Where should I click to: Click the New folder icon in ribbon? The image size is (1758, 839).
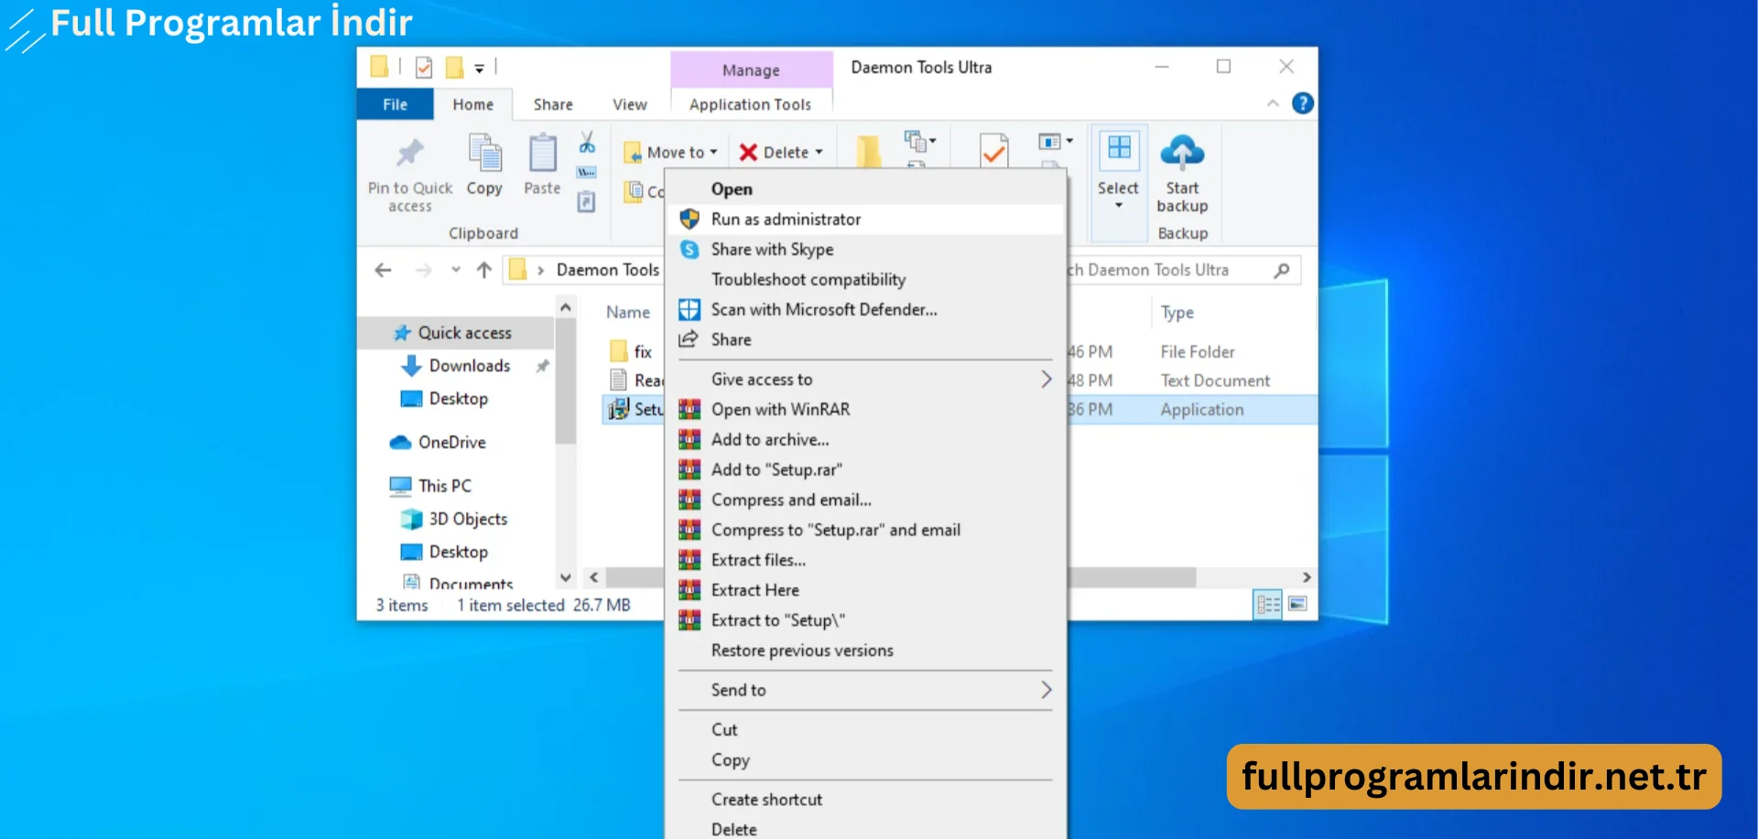tap(868, 151)
